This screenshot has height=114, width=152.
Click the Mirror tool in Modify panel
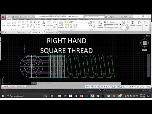(31, 25)
